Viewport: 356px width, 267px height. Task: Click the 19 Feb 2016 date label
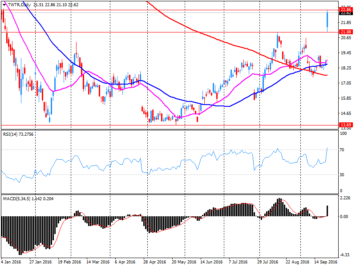coord(69,262)
